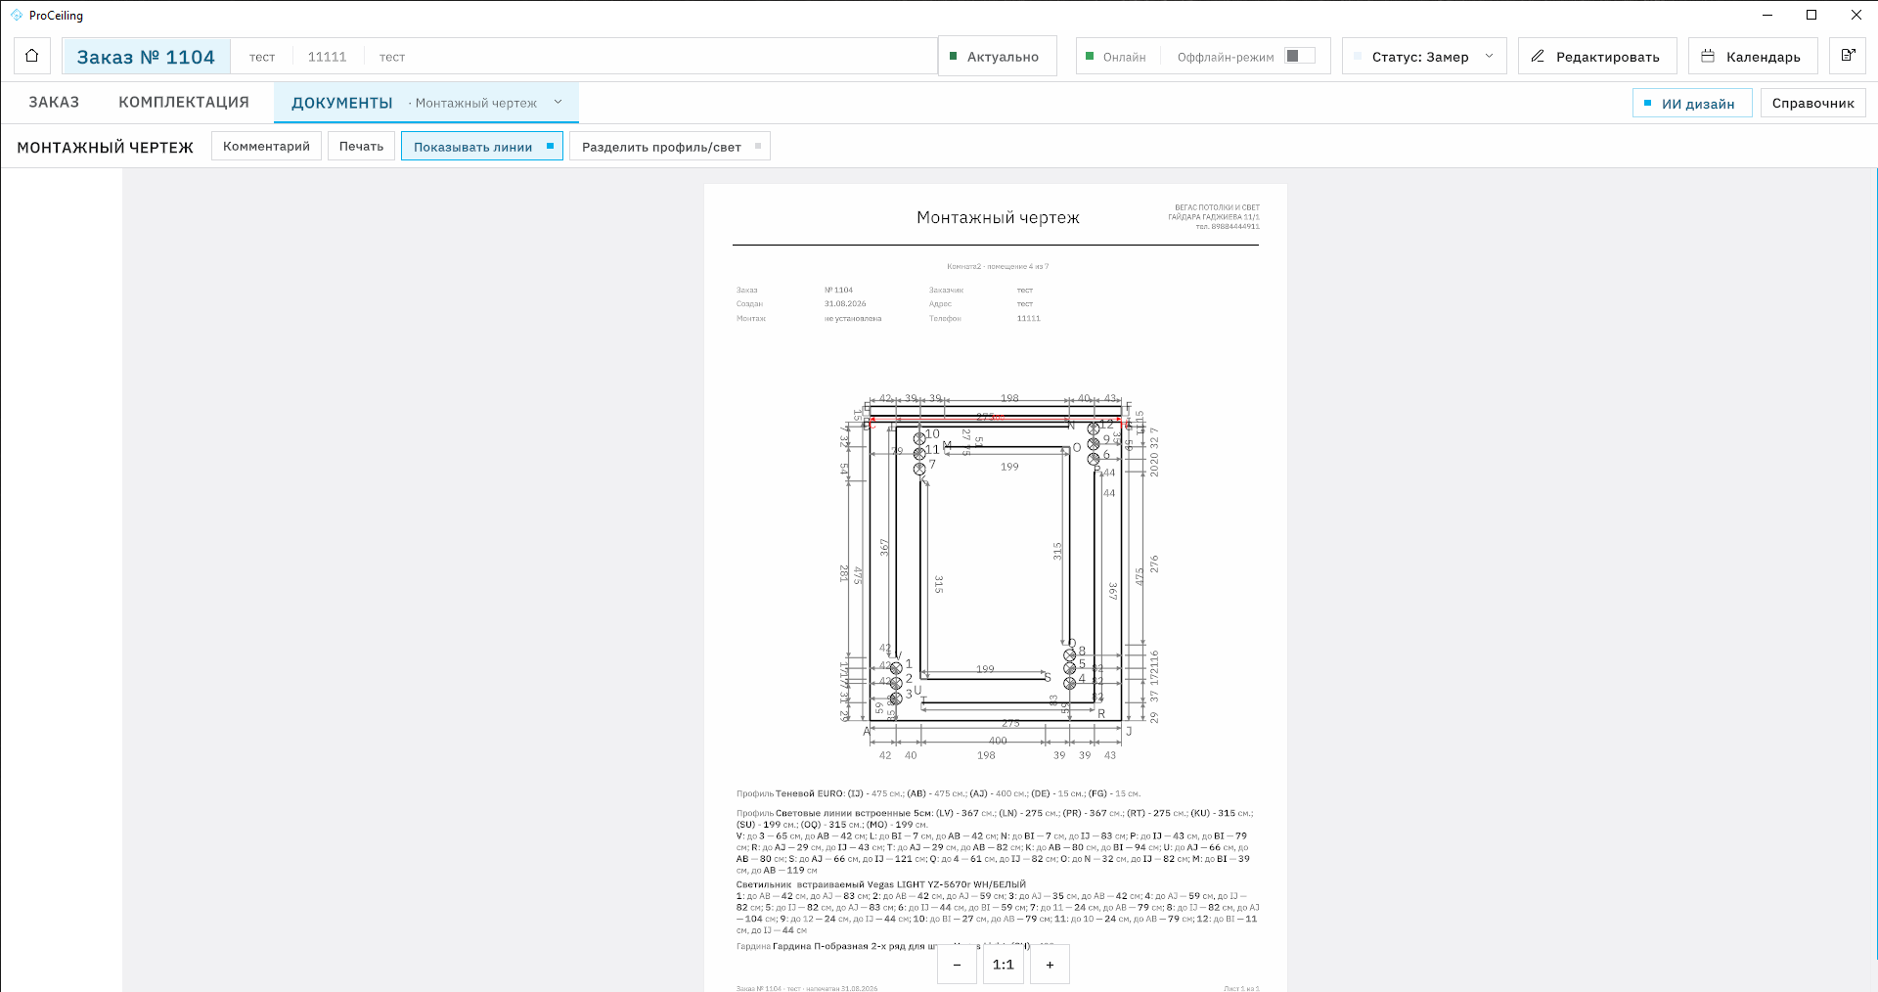Enable the Разделить профиль/свет toggle
This screenshot has height=992, width=1878.
coord(670,146)
